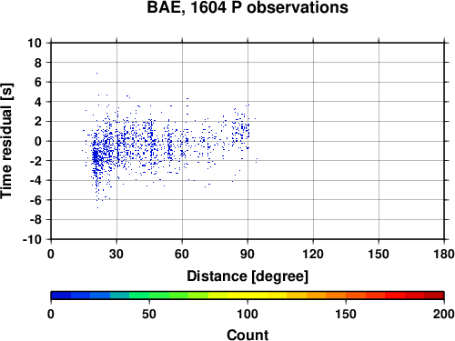Click the colorbar tick label '100'

coord(248,314)
